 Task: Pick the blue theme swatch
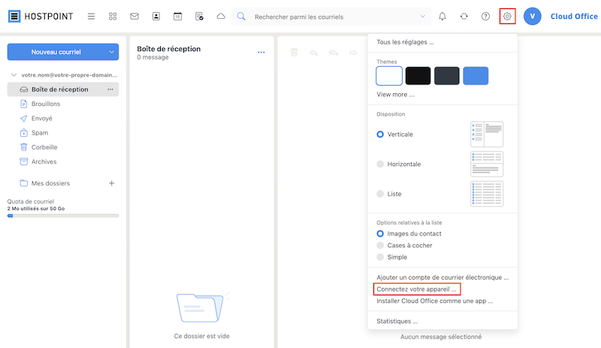(476, 76)
